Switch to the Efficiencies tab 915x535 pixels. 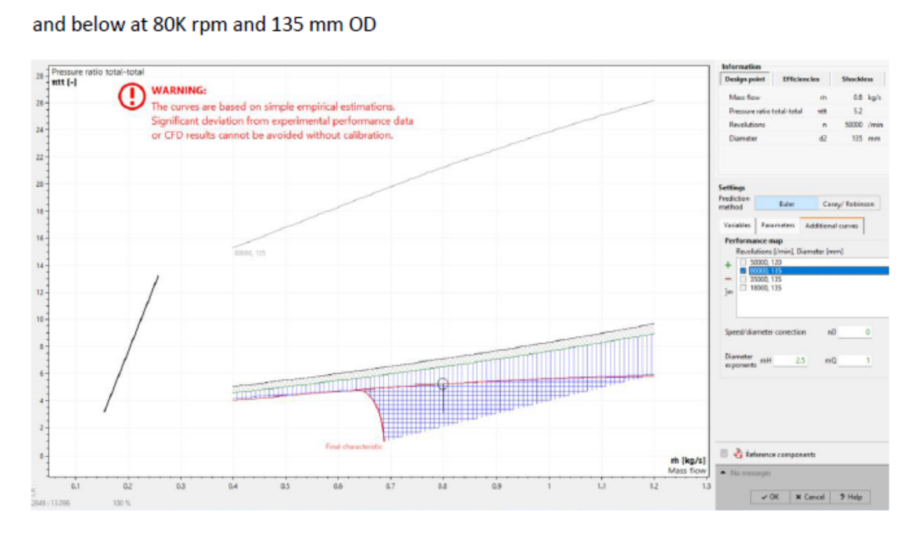point(801,79)
